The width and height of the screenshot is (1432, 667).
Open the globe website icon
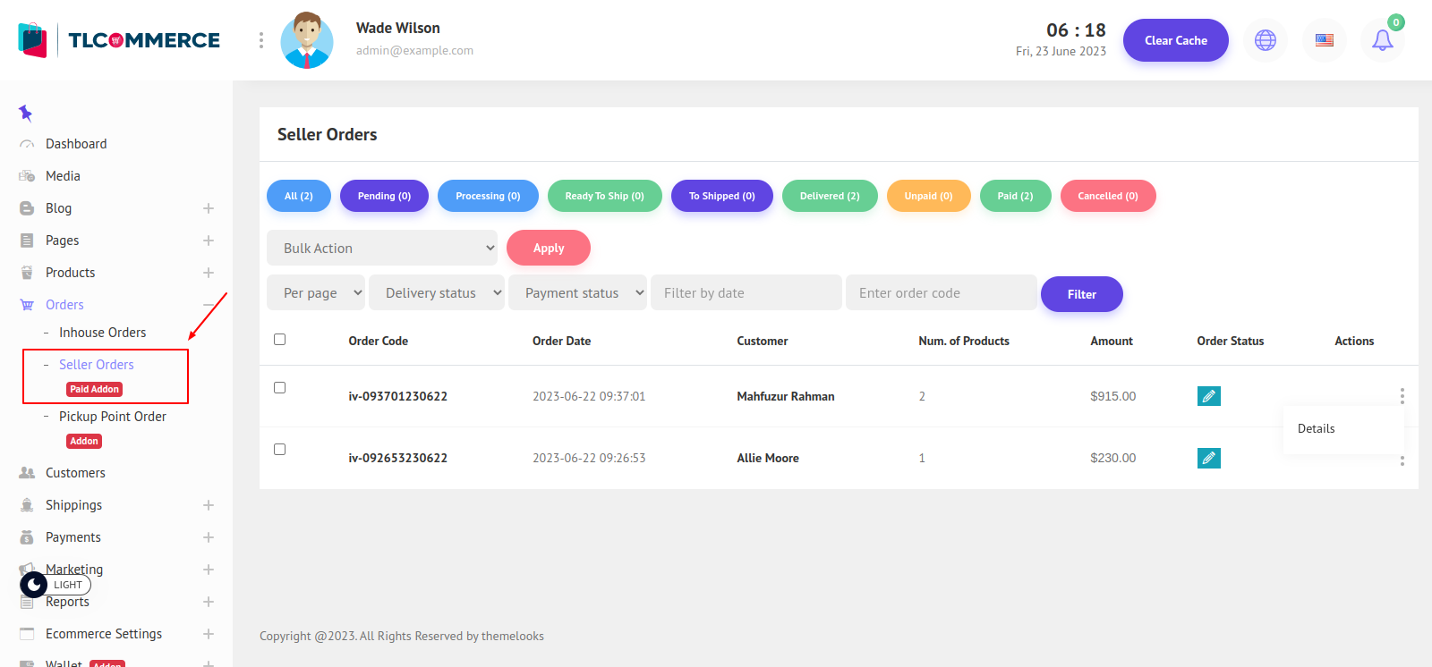(1265, 40)
